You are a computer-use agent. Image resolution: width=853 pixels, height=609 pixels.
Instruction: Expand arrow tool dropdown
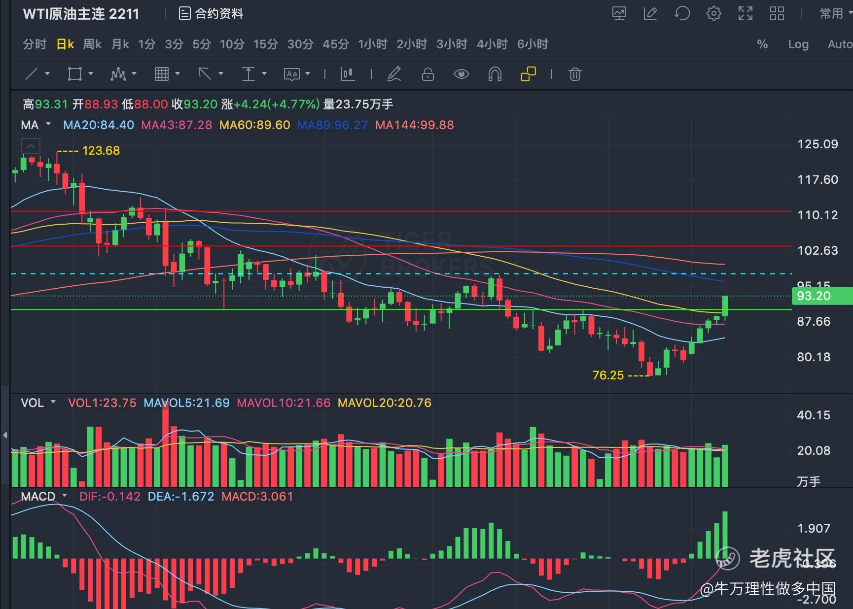coord(221,74)
